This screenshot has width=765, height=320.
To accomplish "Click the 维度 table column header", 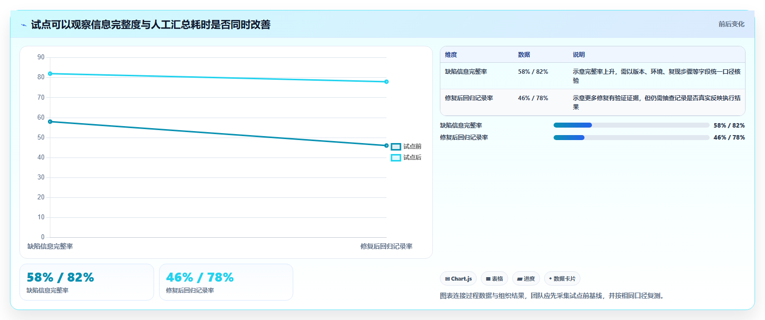I will pos(451,55).
